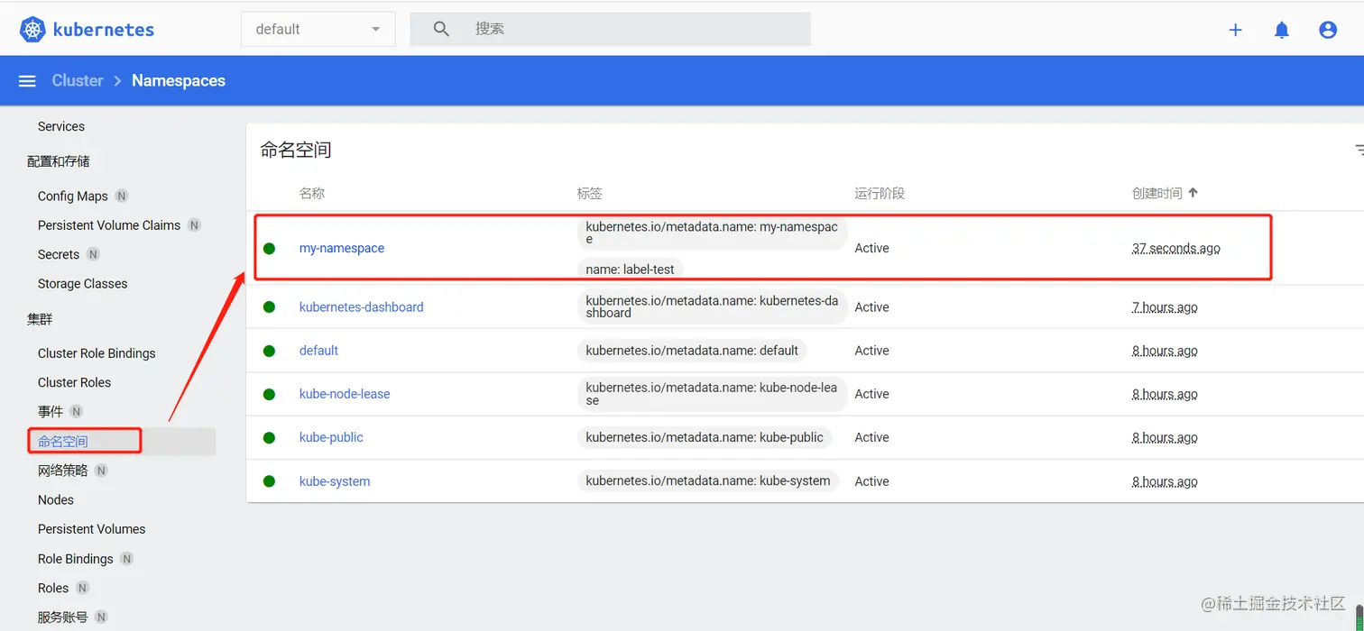This screenshot has height=631, width=1364.
Task: Click the search magnifier icon
Action: (x=441, y=29)
